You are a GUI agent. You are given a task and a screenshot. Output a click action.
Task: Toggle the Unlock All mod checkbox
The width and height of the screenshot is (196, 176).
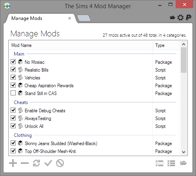point(13,126)
